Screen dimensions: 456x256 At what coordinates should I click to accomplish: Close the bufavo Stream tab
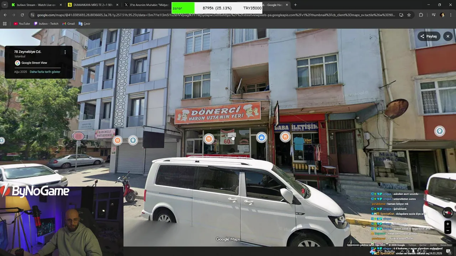pos(61,5)
